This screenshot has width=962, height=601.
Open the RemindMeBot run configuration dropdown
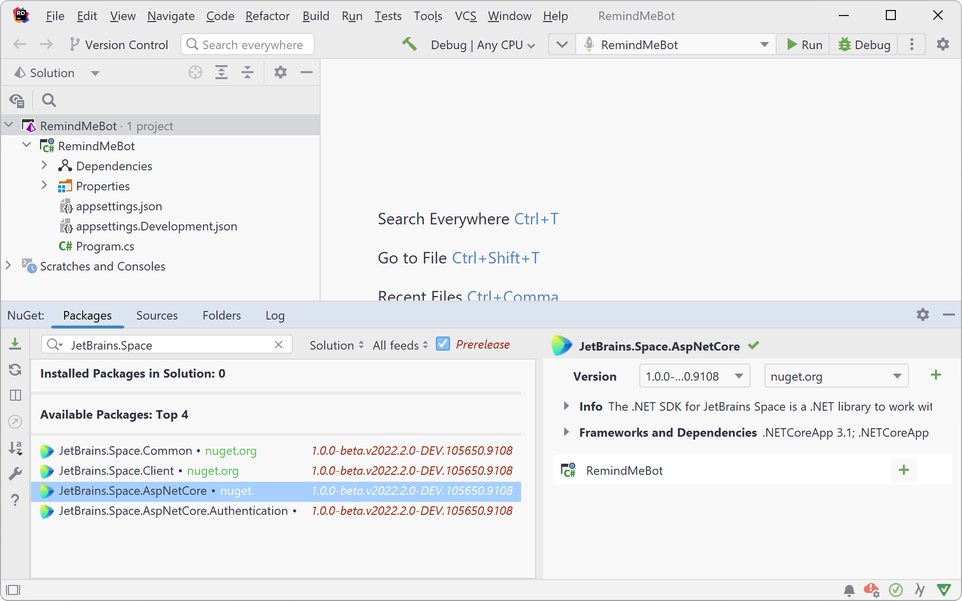676,45
